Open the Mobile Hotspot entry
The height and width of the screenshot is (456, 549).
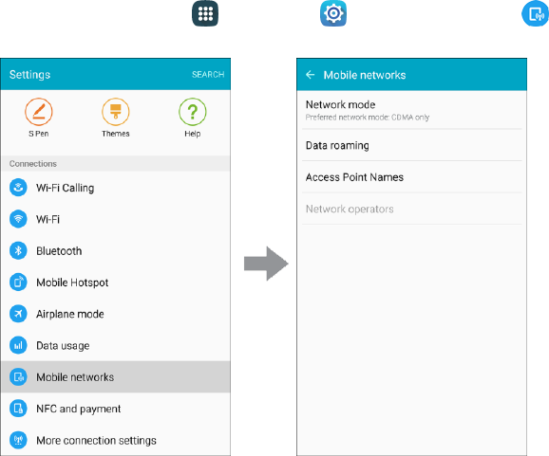coord(116,283)
